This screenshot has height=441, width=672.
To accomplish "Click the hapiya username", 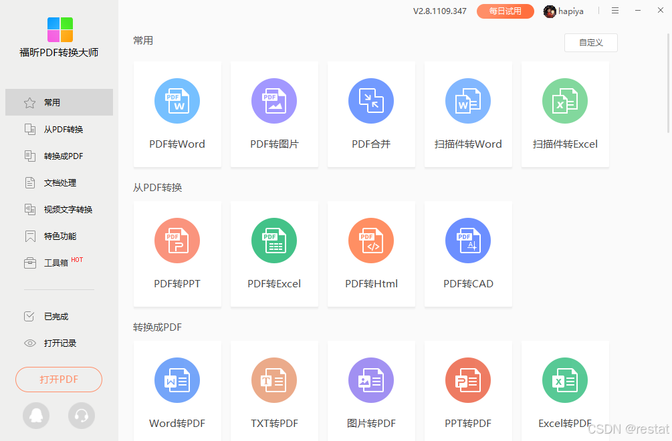I will (571, 11).
